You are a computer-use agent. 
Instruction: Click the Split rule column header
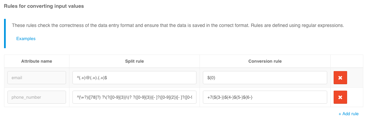(x=134, y=61)
